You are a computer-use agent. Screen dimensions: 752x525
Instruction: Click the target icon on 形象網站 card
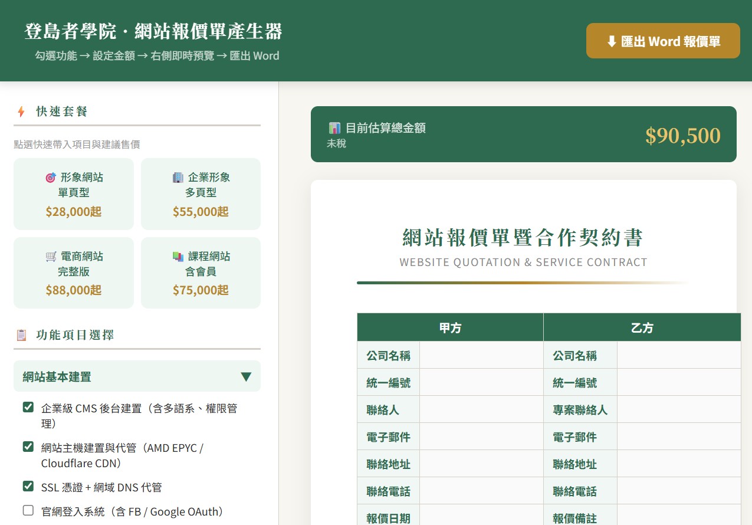tap(51, 177)
